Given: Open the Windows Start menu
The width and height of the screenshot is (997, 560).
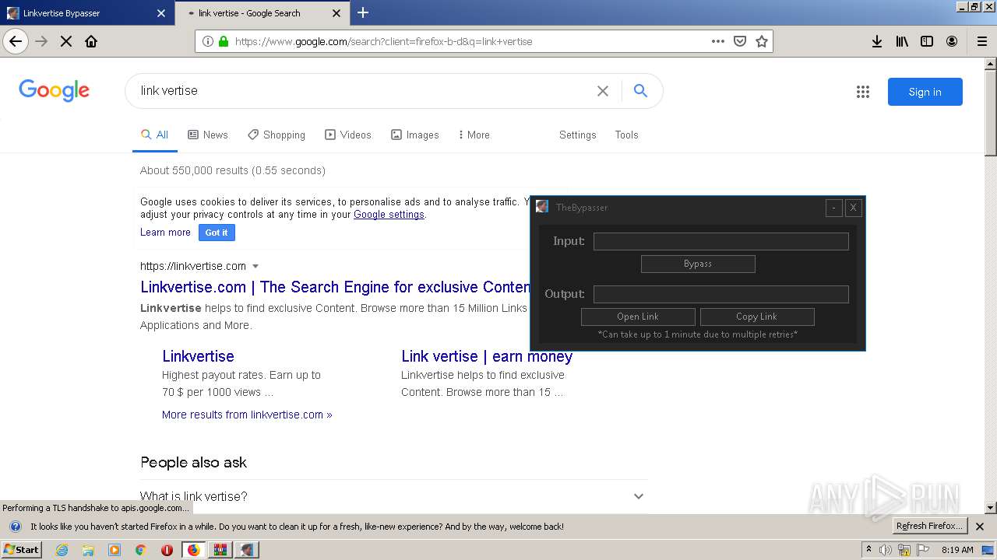Looking at the screenshot, I should tap(21, 550).
